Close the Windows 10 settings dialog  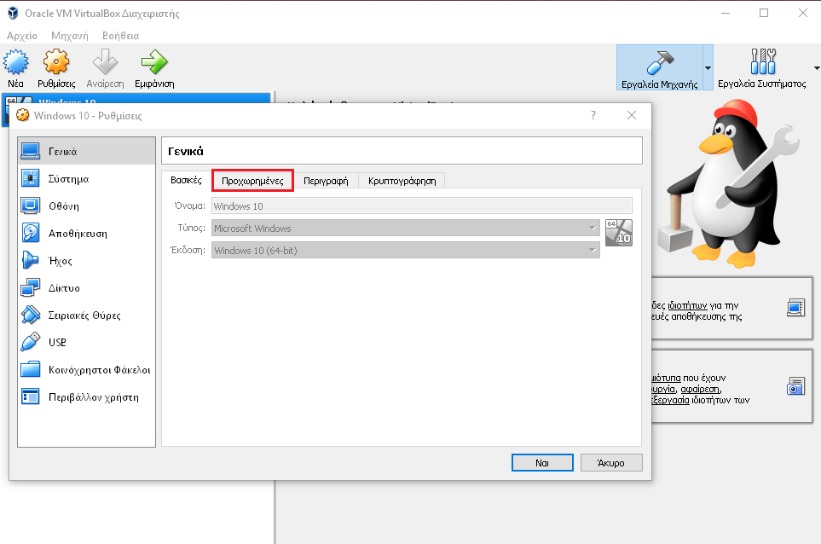click(x=632, y=115)
